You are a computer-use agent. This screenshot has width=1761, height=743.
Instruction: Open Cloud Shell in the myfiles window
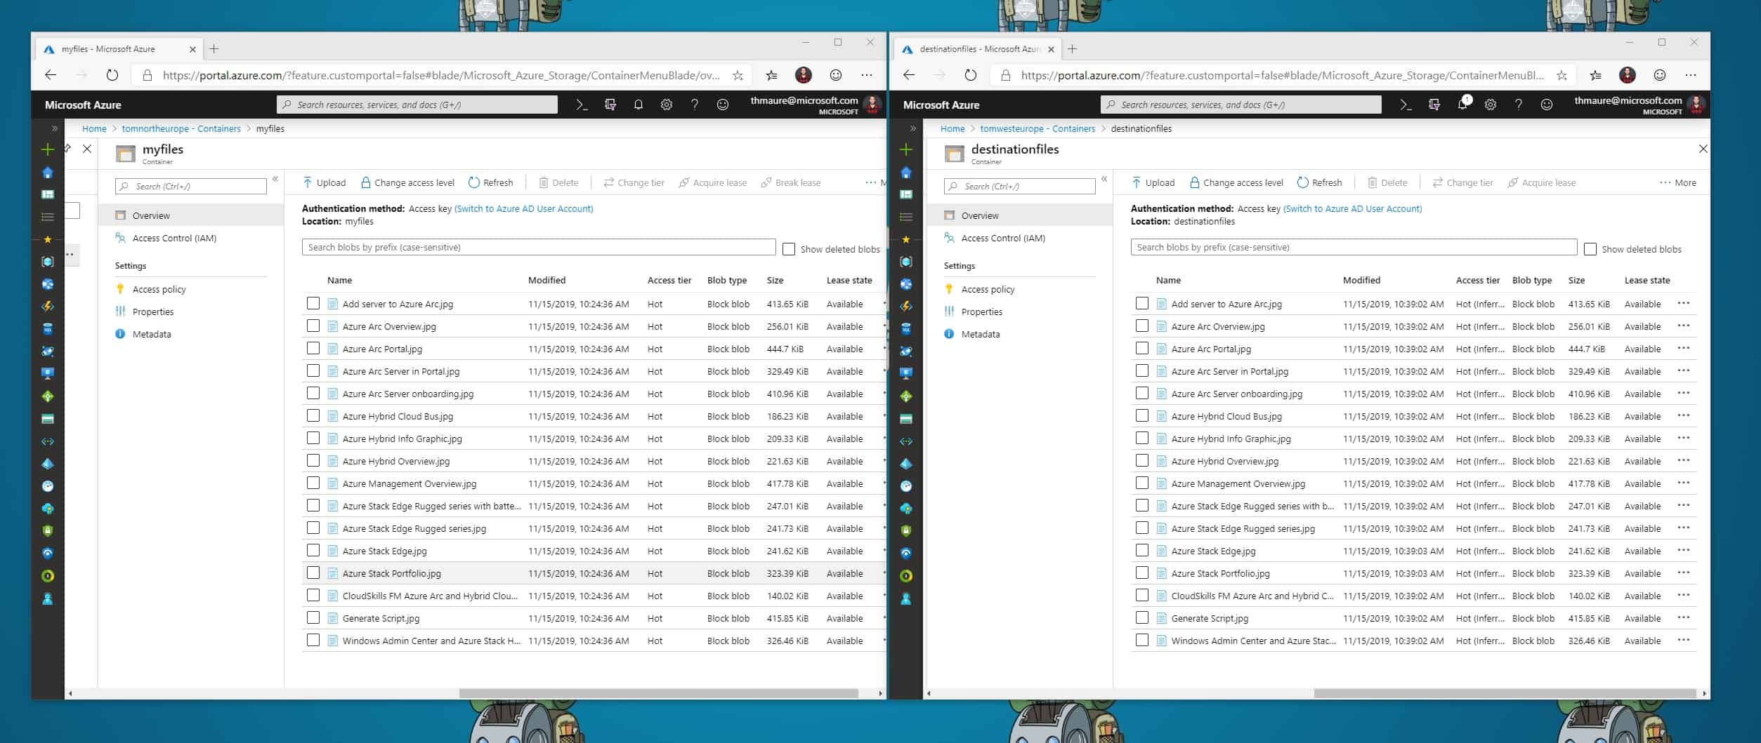click(582, 105)
